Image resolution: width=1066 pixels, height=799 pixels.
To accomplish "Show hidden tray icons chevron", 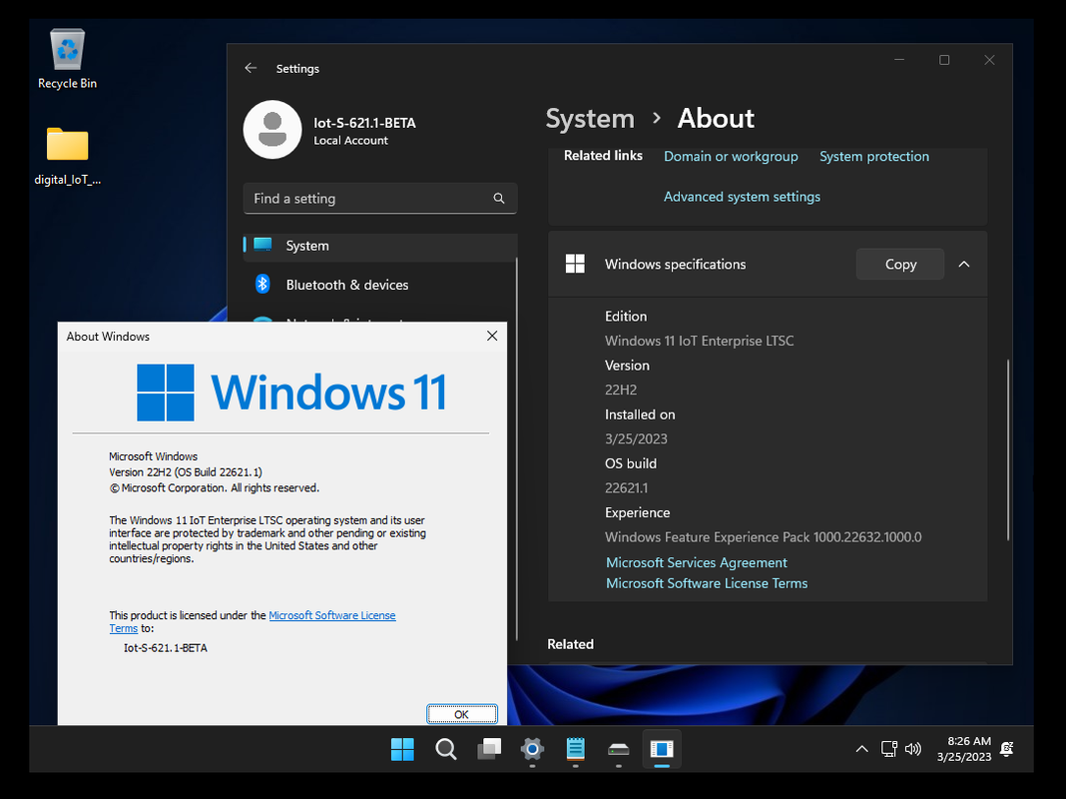I will [861, 749].
